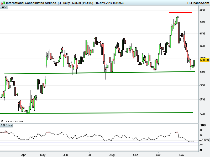Viewport: 210px width, 157px height.
Task: Click the RSI overbought blue line at 70
Action: [99, 133]
